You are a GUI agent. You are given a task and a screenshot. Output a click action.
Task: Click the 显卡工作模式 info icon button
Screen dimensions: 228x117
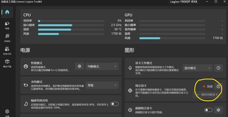click(x=218, y=68)
